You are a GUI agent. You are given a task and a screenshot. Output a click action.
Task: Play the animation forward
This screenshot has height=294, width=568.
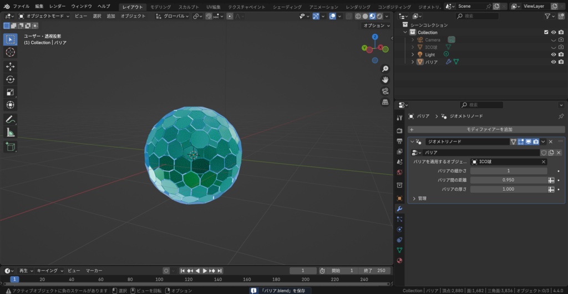[205, 271]
